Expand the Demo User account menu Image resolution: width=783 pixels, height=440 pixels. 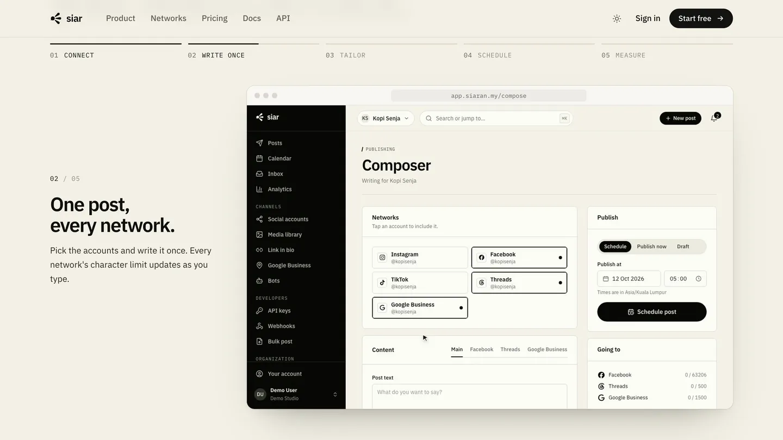[296, 394]
